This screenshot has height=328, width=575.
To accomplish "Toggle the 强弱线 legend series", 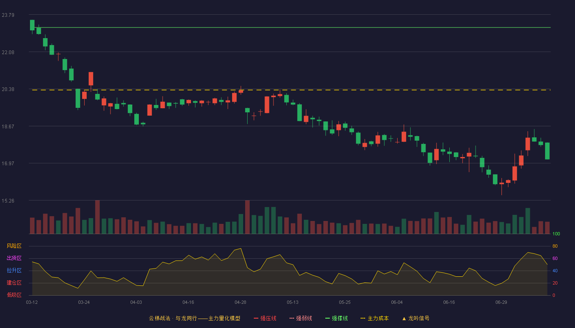I will 301,318.
